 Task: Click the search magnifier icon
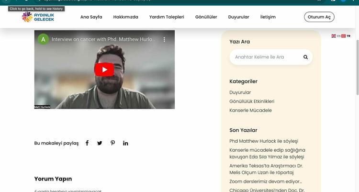(305, 57)
